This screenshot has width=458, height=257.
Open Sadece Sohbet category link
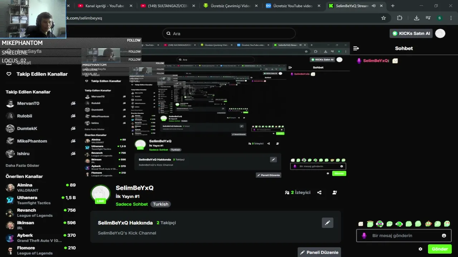point(132,204)
